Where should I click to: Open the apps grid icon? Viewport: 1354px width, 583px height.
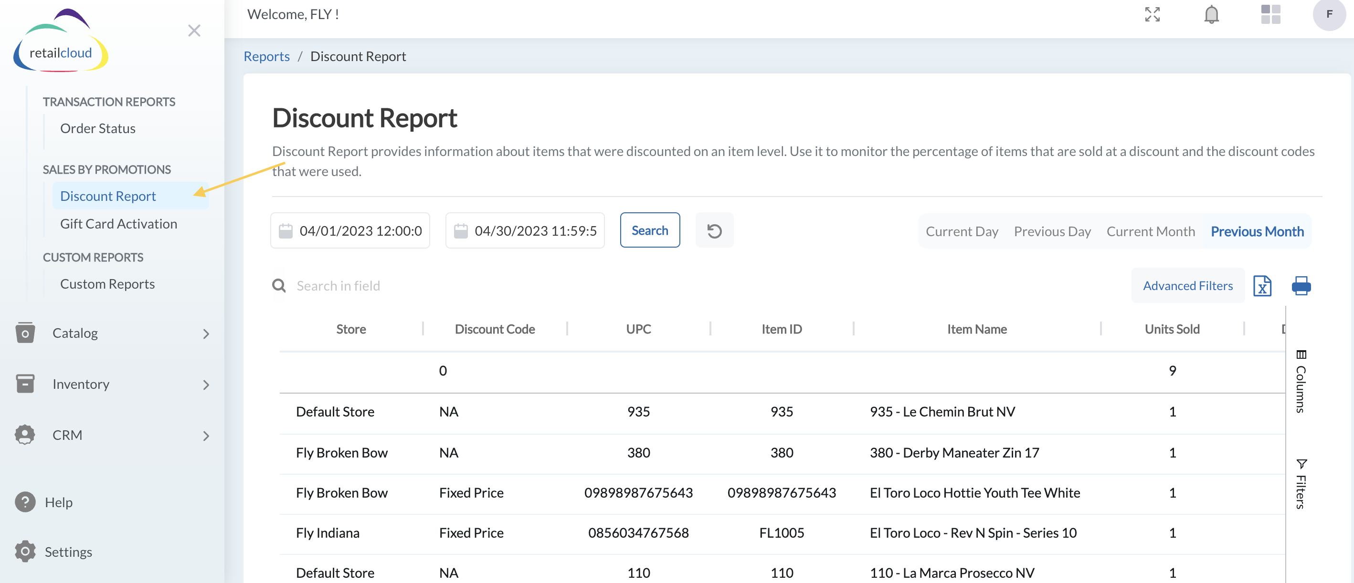tap(1270, 15)
